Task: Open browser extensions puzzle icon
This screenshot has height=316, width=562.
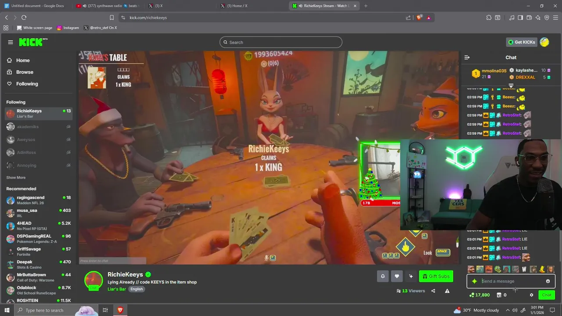Action: point(489,18)
